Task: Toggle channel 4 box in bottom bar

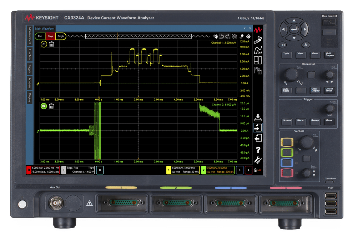Action: point(248,170)
